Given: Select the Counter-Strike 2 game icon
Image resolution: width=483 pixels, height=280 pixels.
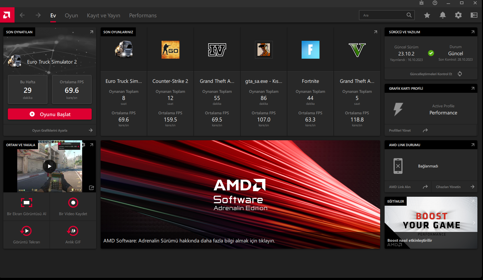Looking at the screenshot, I should coord(170,50).
